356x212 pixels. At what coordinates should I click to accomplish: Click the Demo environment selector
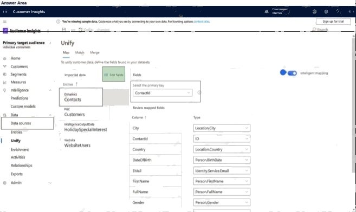coord(281,11)
